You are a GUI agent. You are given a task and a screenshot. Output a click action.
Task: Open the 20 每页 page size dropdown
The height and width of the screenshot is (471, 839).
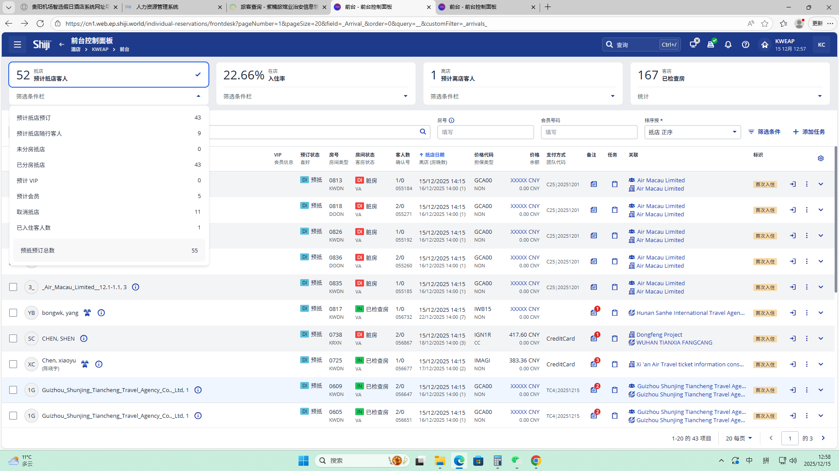[x=738, y=438]
